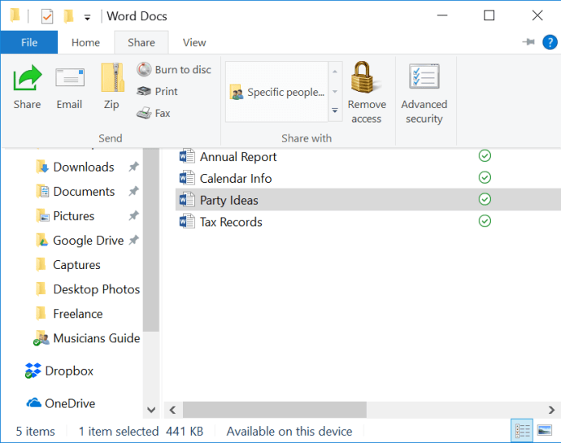Click the '1 item selected' status text
The image size is (561, 443).
[119, 431]
